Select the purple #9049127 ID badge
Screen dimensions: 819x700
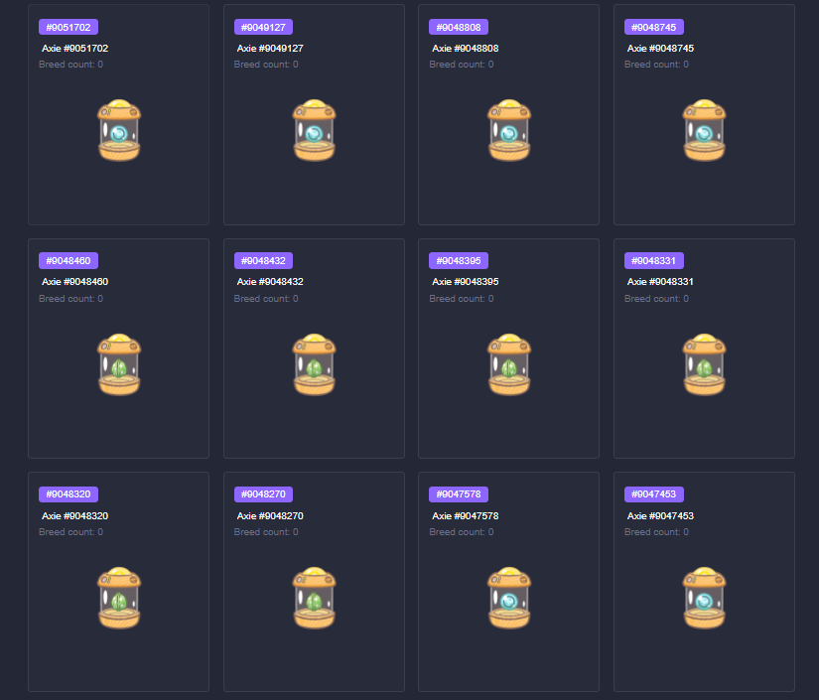coord(263,27)
